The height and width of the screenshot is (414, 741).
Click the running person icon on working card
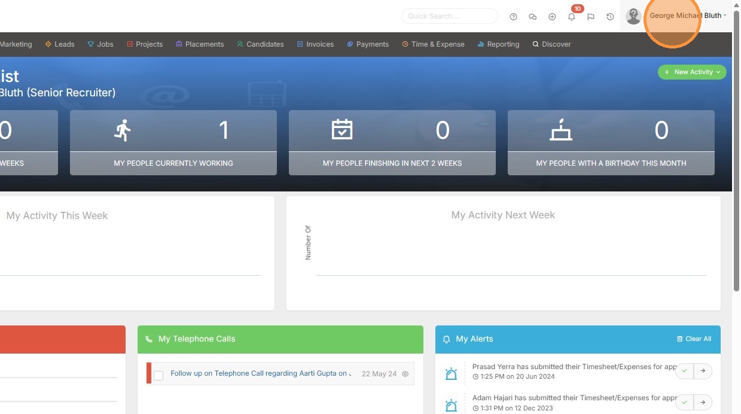pyautogui.click(x=123, y=130)
